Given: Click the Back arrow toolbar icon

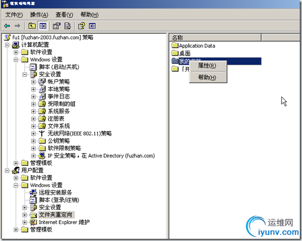Looking at the screenshot, I should point(7,26).
